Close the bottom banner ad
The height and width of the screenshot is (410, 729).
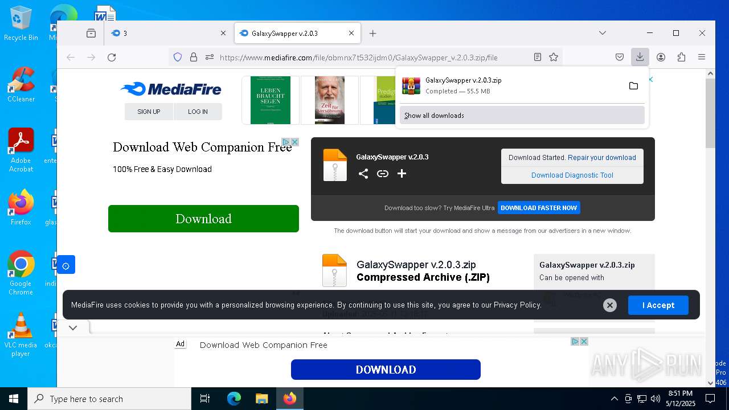coord(584,342)
